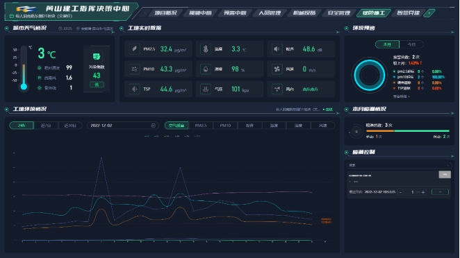This screenshot has height=258, width=460.
Task: Open the calendar icon in the date field
Action: (x=153, y=126)
